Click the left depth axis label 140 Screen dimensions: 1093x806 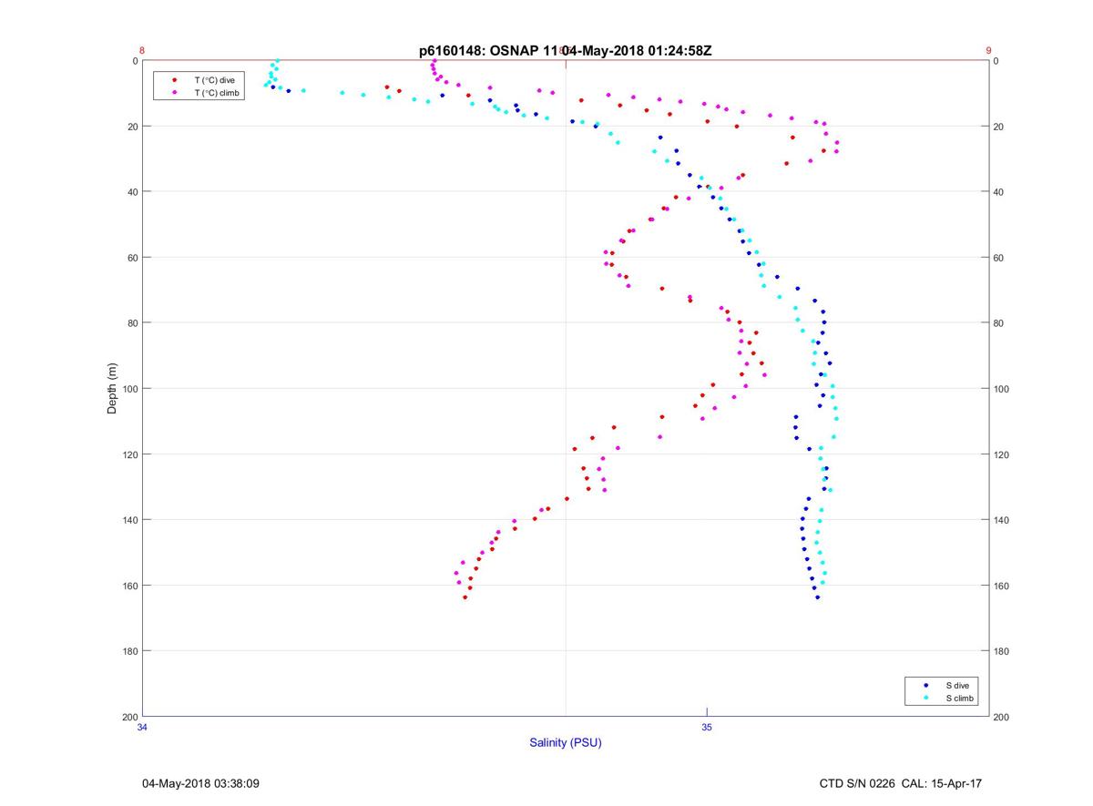click(129, 520)
